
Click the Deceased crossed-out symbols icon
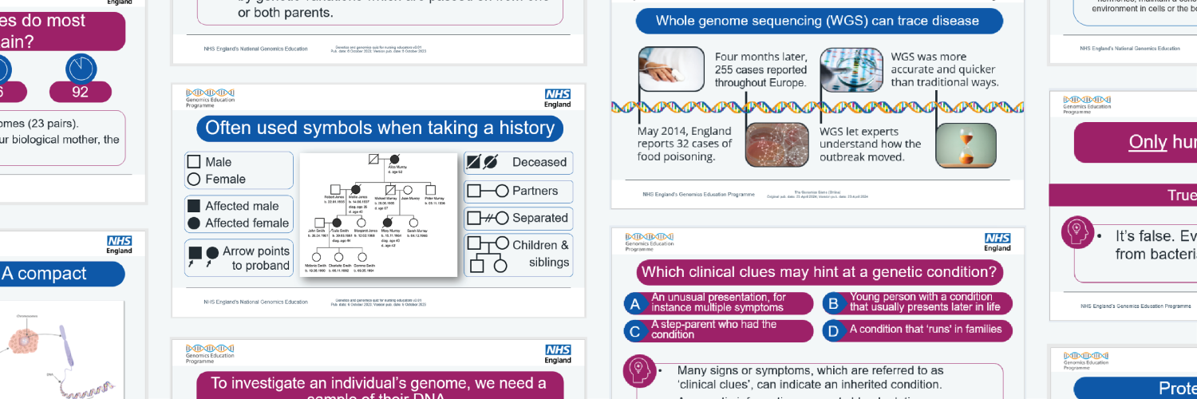pyautogui.click(x=482, y=162)
